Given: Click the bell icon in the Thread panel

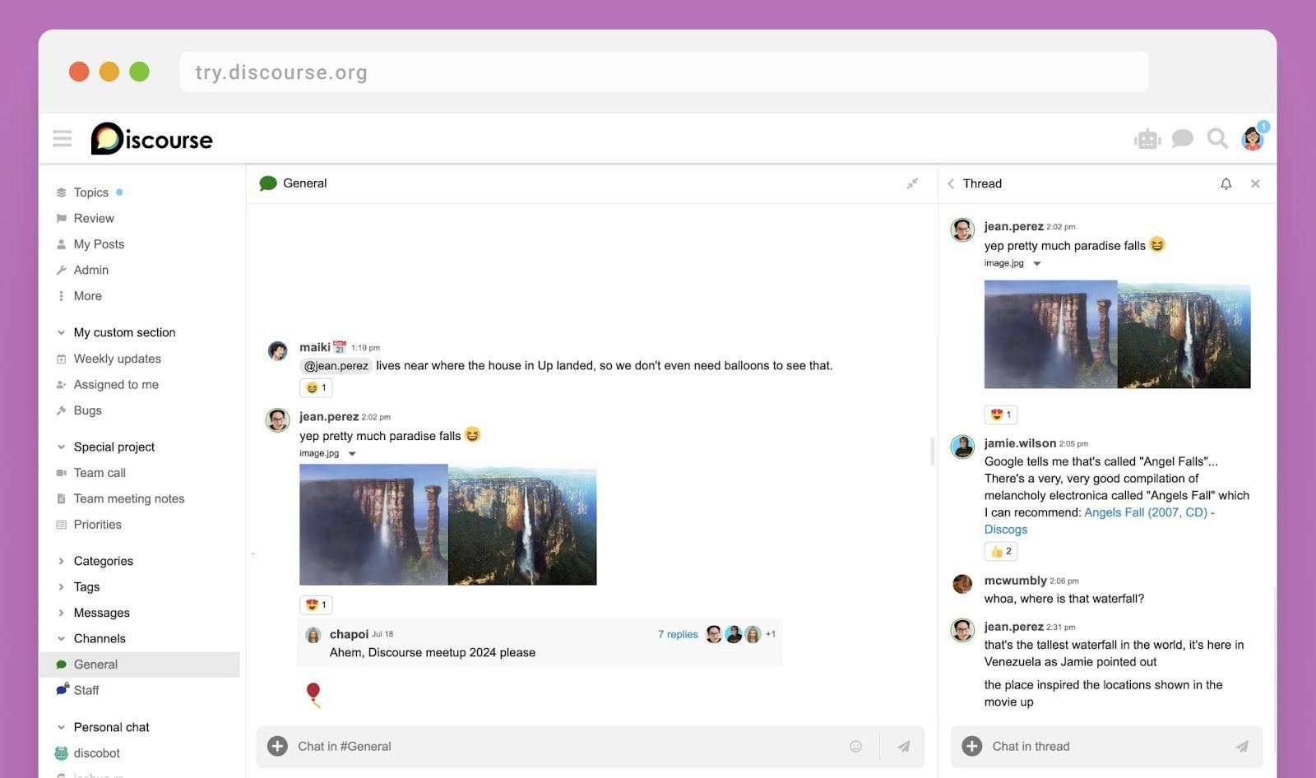Looking at the screenshot, I should pyautogui.click(x=1226, y=183).
